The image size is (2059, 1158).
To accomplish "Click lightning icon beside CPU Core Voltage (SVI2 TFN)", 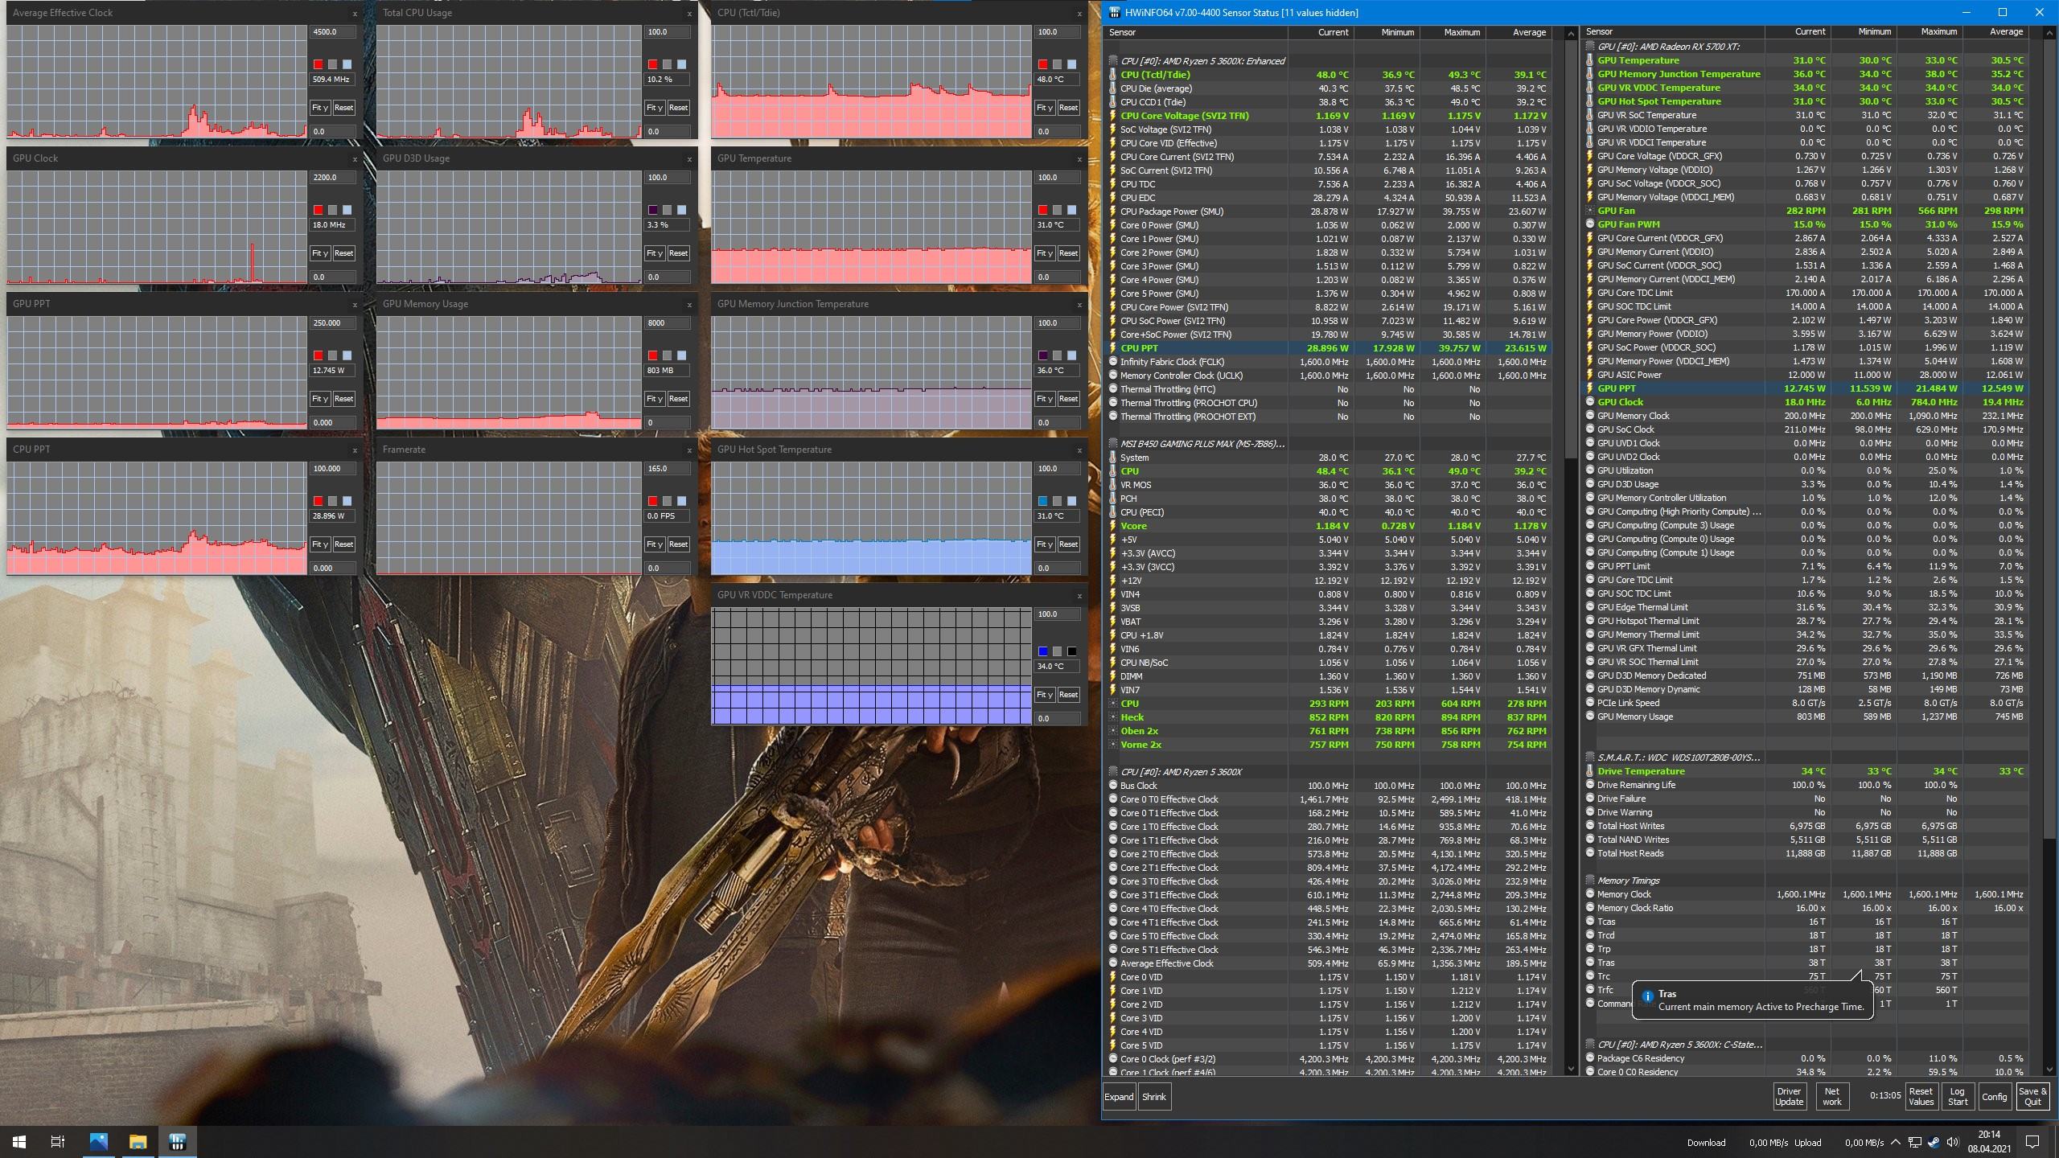I will point(1113,116).
